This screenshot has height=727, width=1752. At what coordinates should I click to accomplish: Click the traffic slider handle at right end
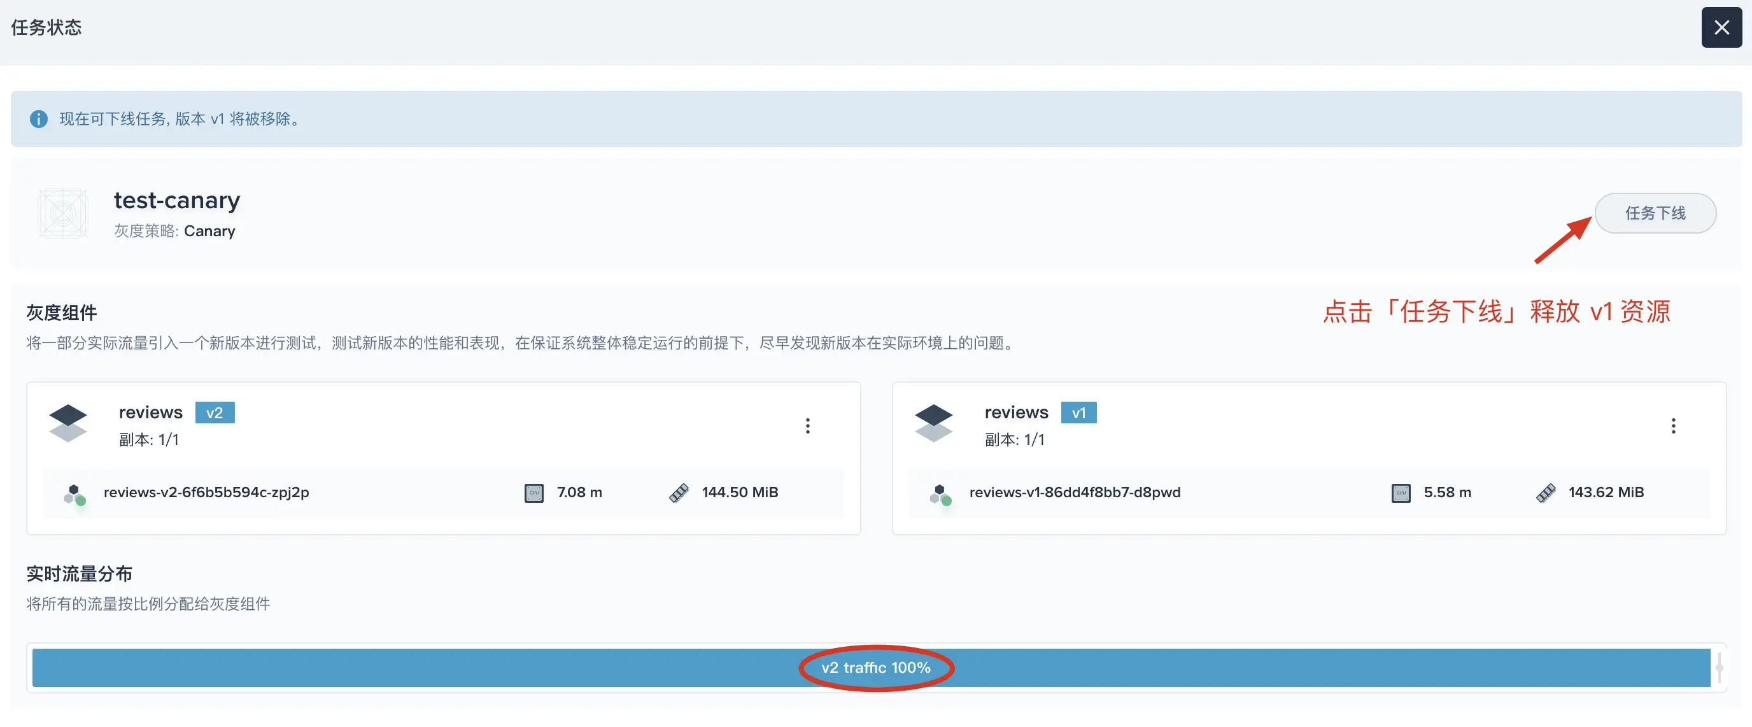coord(1719,667)
